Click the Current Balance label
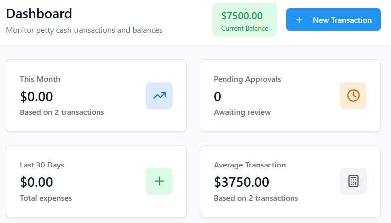 point(244,28)
